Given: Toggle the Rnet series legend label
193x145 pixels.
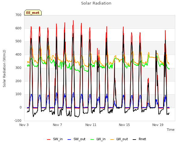Looking at the screenshot, I should click(142, 139).
